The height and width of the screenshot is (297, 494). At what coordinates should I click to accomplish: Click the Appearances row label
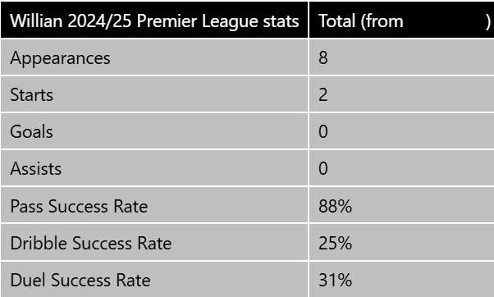tap(60, 58)
